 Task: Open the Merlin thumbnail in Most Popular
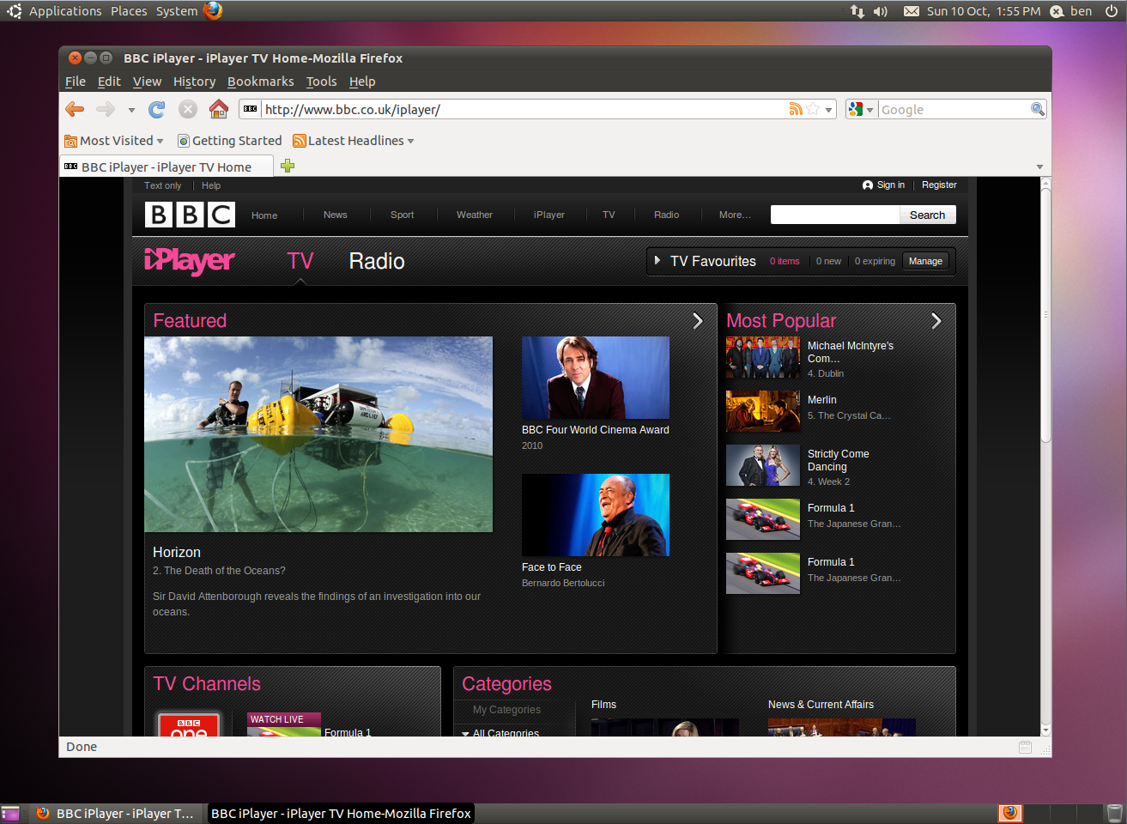coord(763,411)
